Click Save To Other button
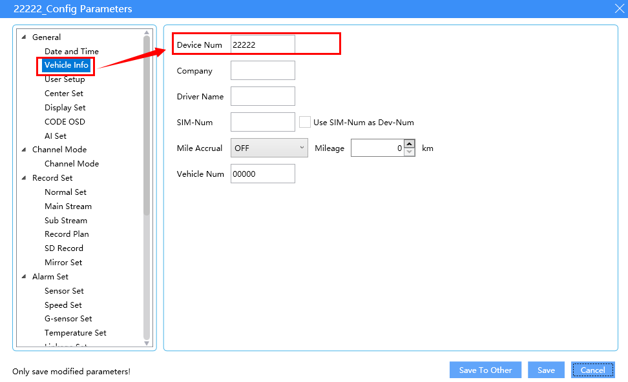The image size is (628, 382). click(485, 370)
